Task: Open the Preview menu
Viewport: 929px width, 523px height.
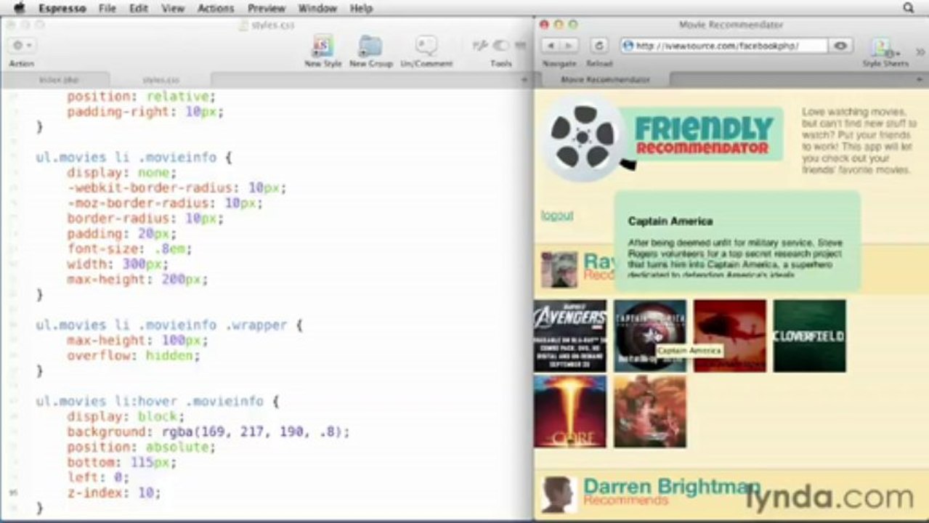Action: pos(267,8)
